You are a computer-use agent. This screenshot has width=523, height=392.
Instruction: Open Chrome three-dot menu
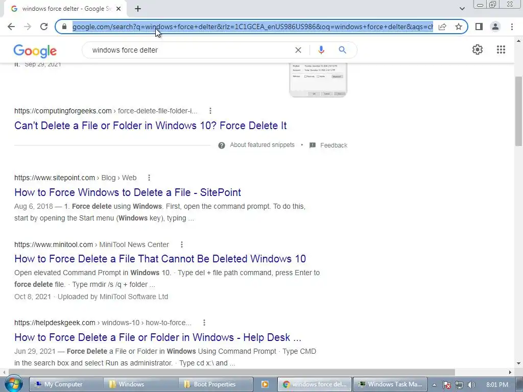pyautogui.click(x=512, y=27)
